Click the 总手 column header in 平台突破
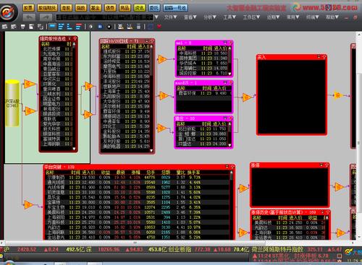 (151, 173)
